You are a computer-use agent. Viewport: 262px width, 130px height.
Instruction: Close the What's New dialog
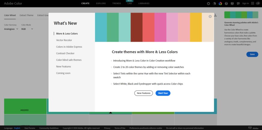pos(210,16)
